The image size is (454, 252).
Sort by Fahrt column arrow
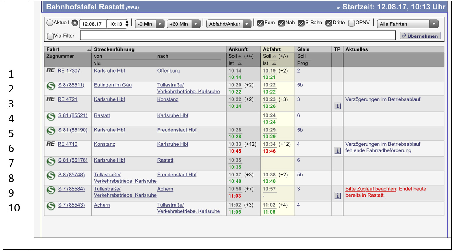89,50
